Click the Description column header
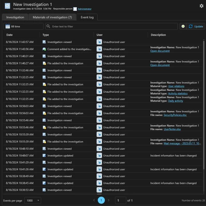Image resolution: width=206 pixels, height=206 pixels. pos(158,35)
